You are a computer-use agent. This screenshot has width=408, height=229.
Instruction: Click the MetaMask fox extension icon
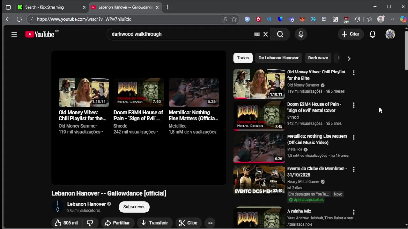(x=302, y=19)
